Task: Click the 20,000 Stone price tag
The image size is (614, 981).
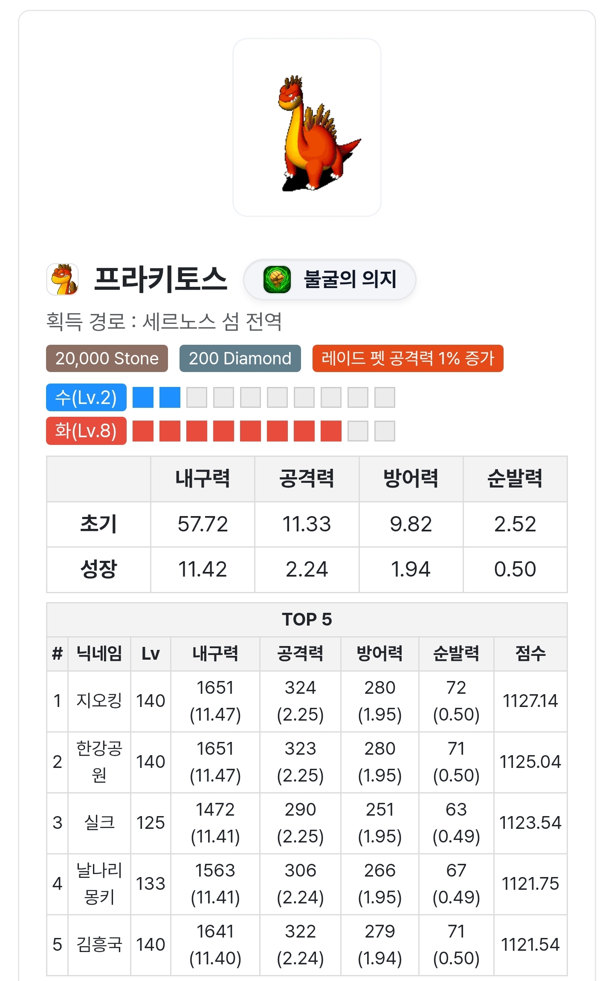Action: tap(107, 358)
